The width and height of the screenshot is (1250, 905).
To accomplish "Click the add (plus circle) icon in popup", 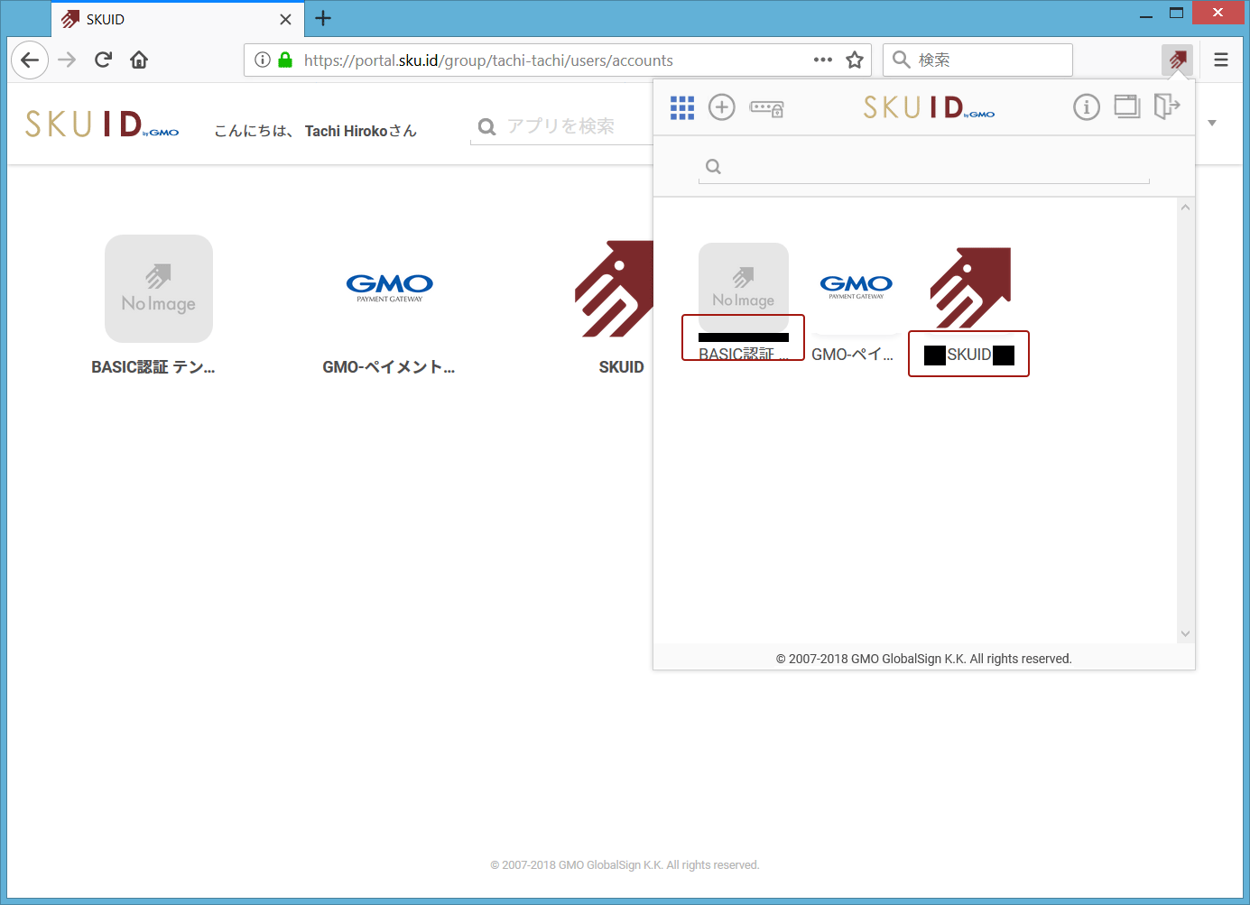I will 722,108.
